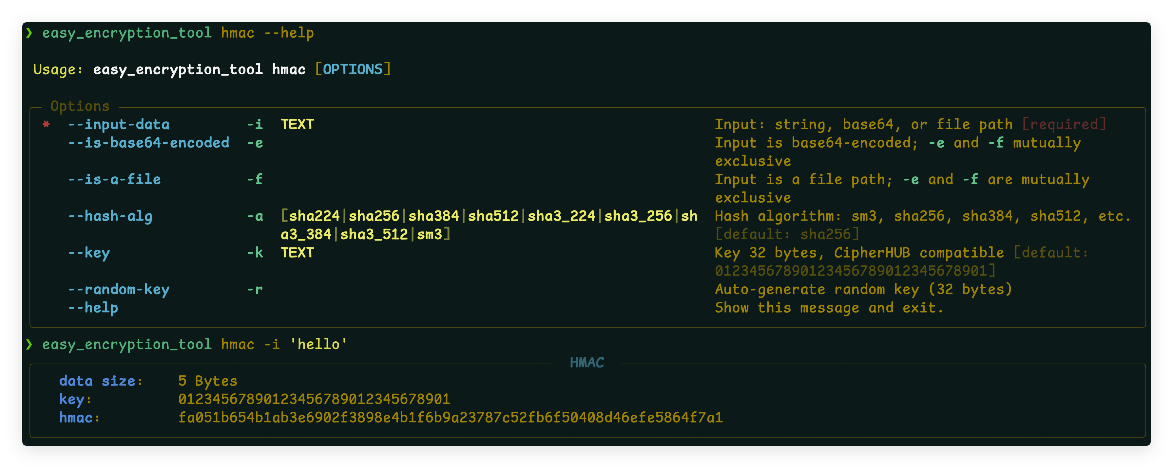Click the green prompt arrow before second command

coord(29,344)
